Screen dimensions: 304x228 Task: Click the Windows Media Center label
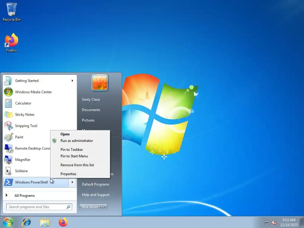point(33,92)
